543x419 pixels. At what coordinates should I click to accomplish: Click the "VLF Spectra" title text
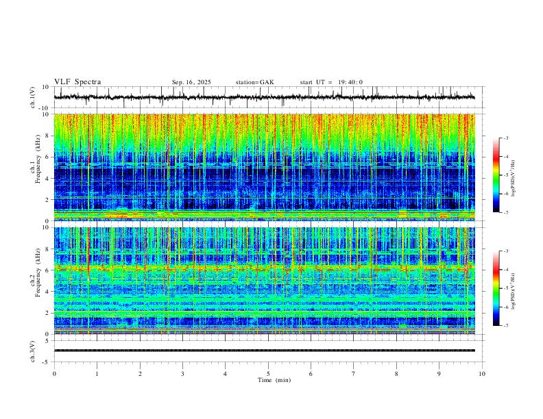[x=77, y=82]
